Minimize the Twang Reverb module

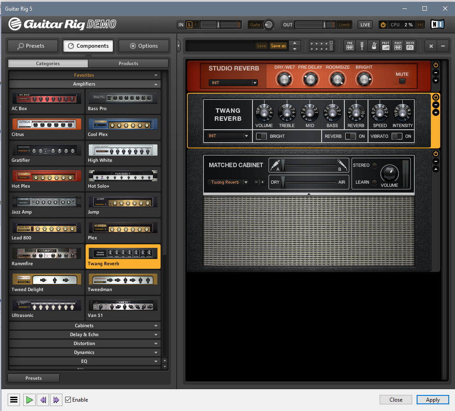click(435, 105)
